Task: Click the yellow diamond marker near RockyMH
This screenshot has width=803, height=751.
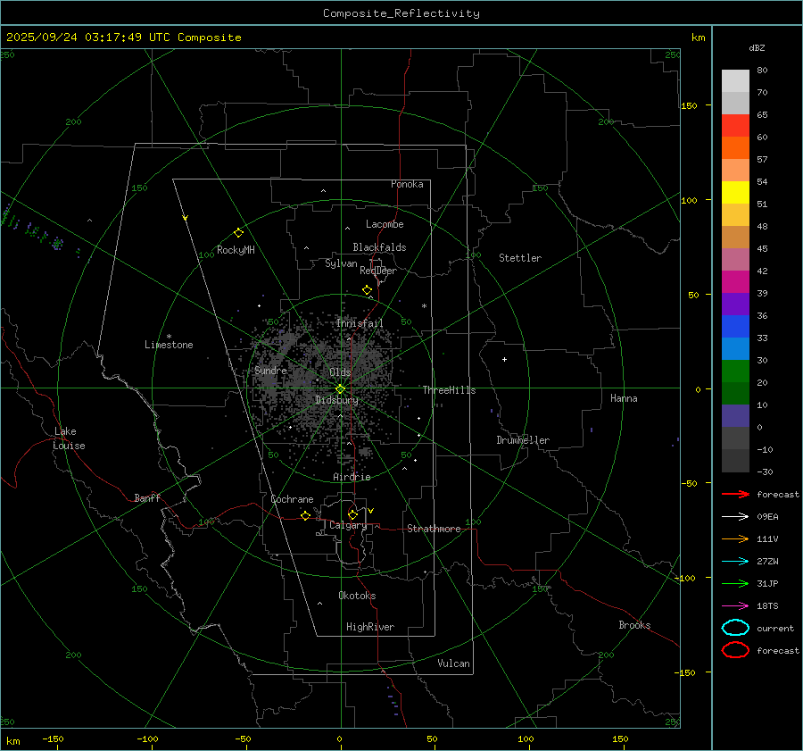Action: [238, 232]
